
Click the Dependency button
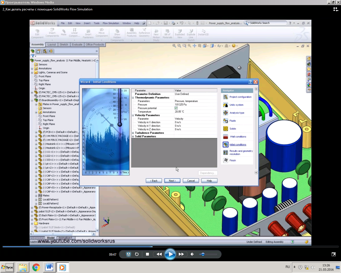(x=208, y=173)
